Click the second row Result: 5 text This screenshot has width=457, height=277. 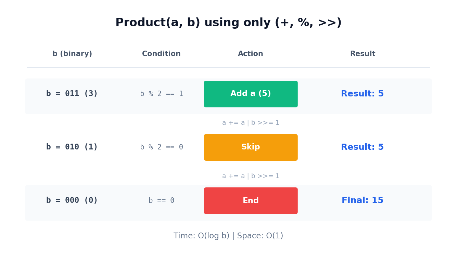363,147
